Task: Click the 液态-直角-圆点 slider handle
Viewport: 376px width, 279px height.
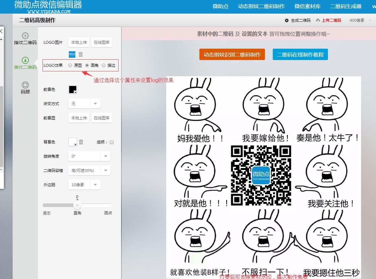Action: 77,205
